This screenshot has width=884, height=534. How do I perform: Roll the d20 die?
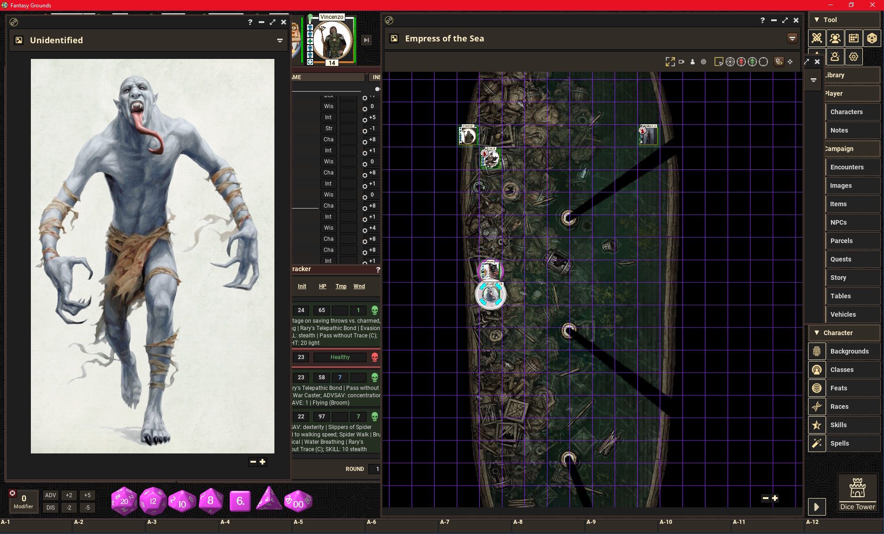coord(124,501)
